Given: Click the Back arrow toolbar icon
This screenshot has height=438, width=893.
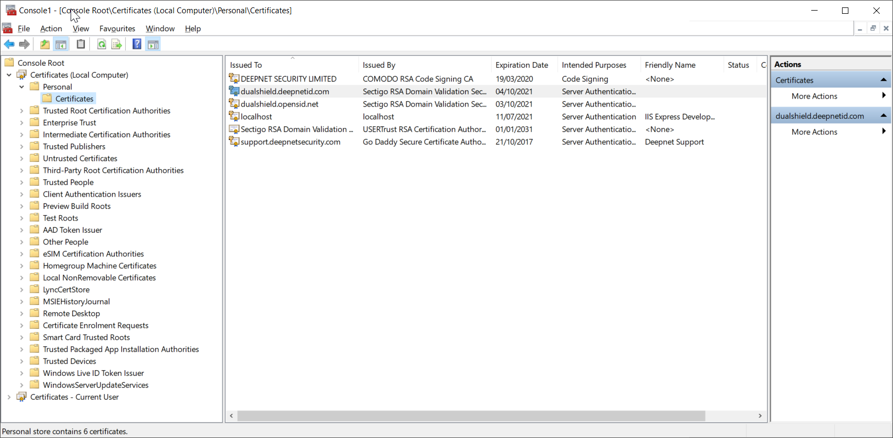Looking at the screenshot, I should 9,45.
